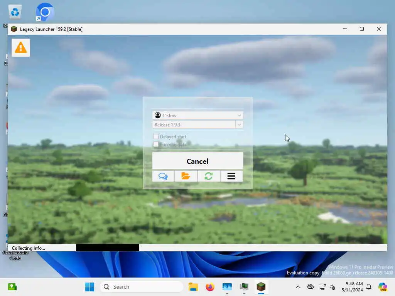
Task: Open File Explorer from the taskbar
Action: [x=193, y=287]
